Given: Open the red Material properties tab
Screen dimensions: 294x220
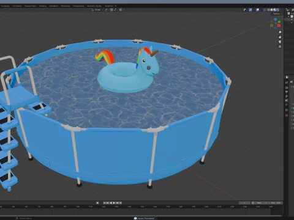Looking at the screenshot, I should click(287, 116).
